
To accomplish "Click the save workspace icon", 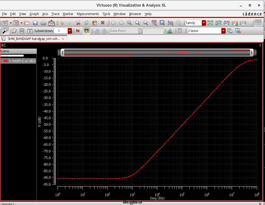I will pyautogui.click(x=230, y=31).
